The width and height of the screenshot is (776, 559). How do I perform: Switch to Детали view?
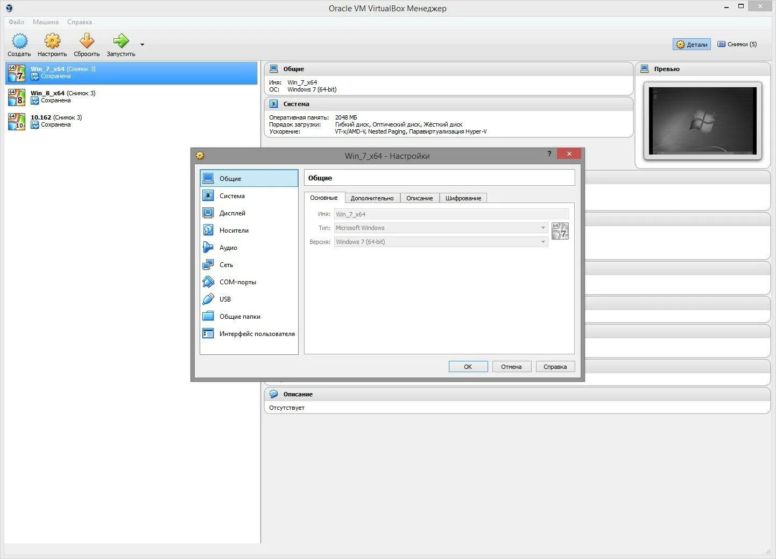[692, 44]
